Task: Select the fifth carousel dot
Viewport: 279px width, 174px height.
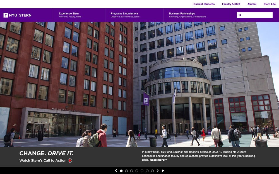Action: pyautogui.click(x=142, y=171)
